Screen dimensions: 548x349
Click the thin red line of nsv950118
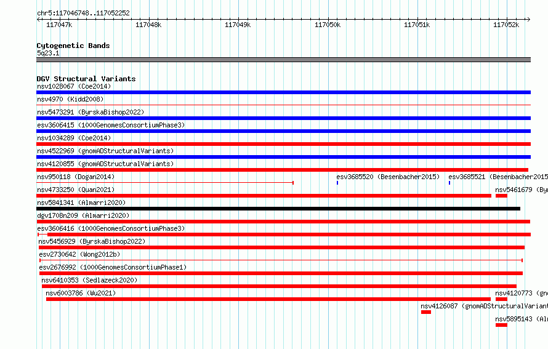(x=165, y=183)
